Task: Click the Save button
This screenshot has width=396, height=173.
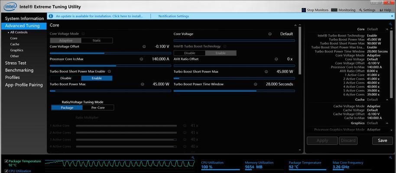Action: pos(383,141)
